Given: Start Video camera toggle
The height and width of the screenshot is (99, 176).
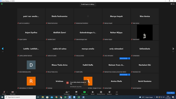Looking at the screenshot, I should click(13, 93).
